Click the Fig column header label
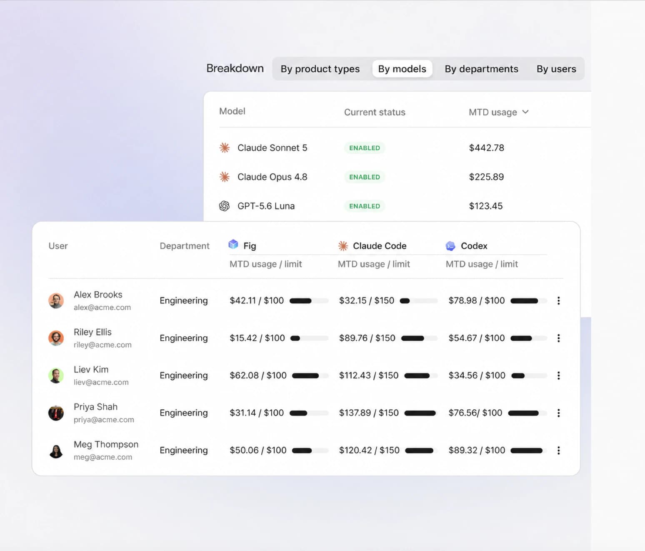 point(250,246)
